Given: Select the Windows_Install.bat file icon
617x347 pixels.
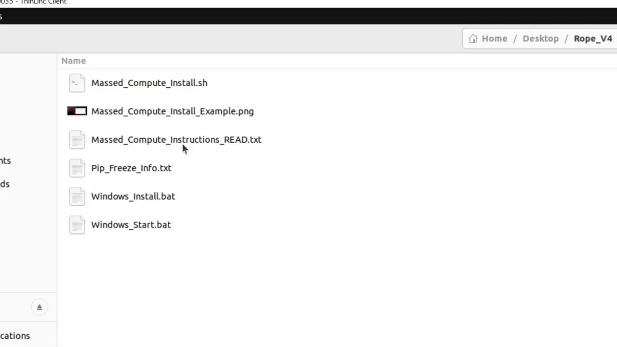Looking at the screenshot, I should [77, 197].
